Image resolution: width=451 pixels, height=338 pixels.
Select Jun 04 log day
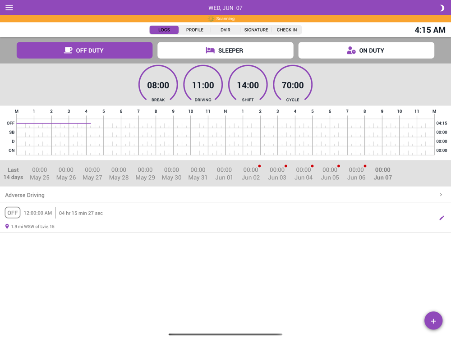point(304,174)
